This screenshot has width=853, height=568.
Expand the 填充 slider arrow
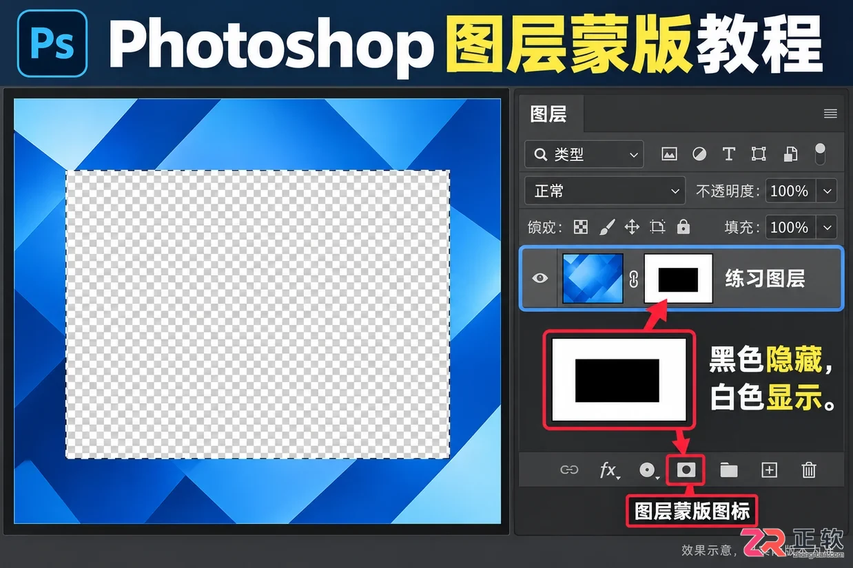point(826,227)
